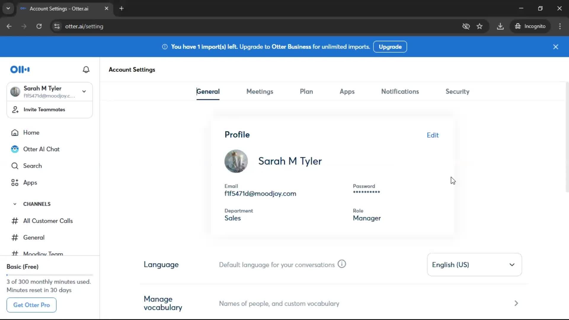The width and height of the screenshot is (569, 320).
Task: Open Otter AI Chat
Action: 35,149
